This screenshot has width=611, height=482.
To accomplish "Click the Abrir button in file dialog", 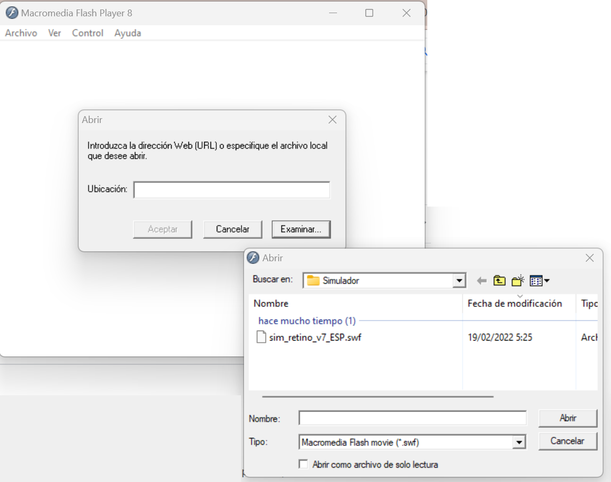I will click(567, 418).
